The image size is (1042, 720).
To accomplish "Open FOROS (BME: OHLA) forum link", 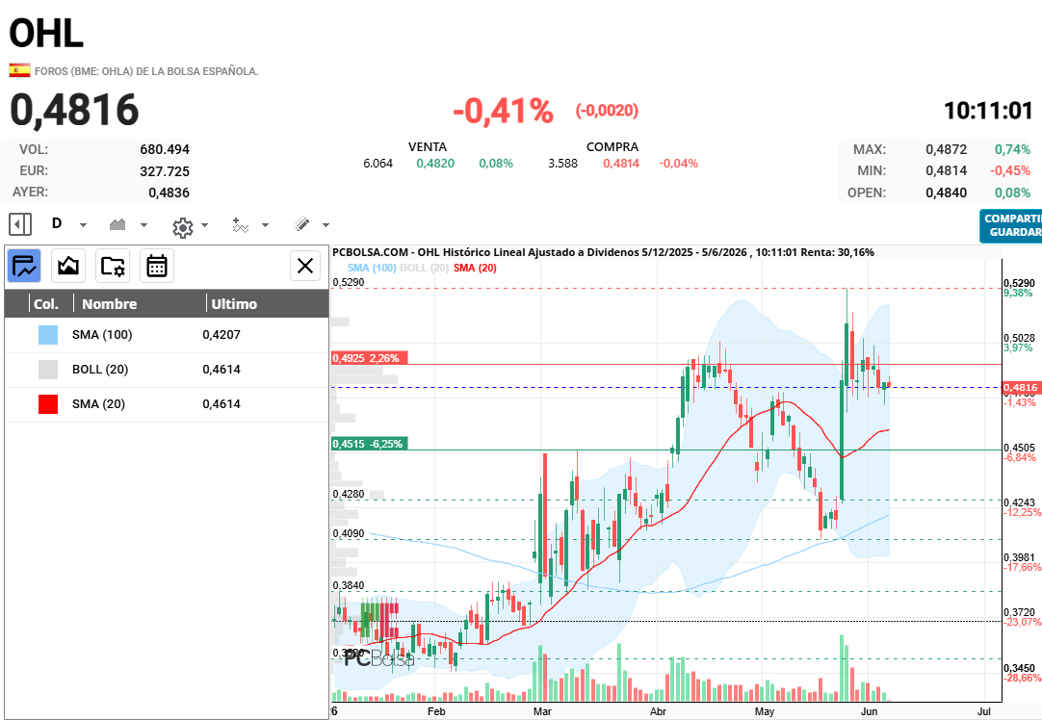I will coord(147,71).
